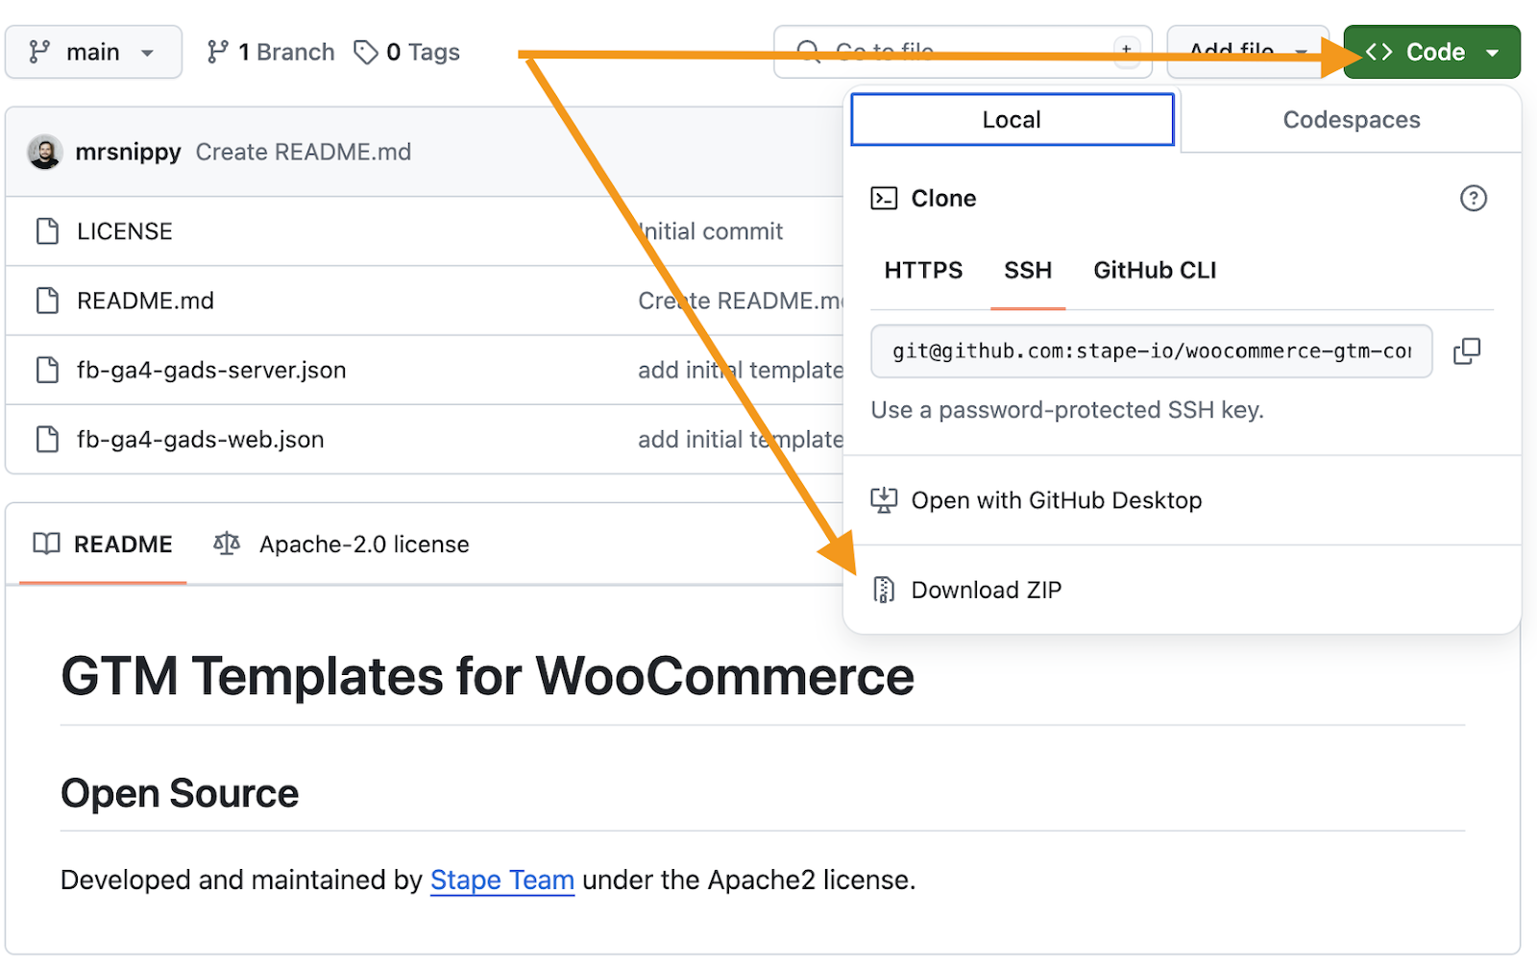1537x966 pixels.
Task: Follow the Stape Team link
Action: (x=501, y=880)
